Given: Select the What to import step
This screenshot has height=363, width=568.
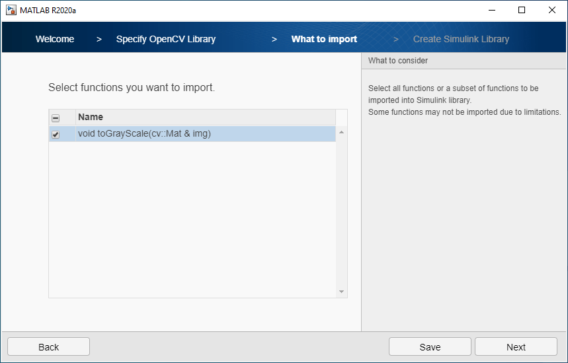Looking at the screenshot, I should click(x=324, y=39).
